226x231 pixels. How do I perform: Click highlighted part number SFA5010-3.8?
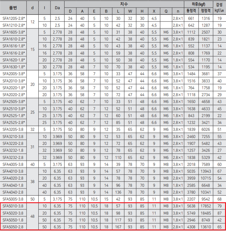click(13, 206)
